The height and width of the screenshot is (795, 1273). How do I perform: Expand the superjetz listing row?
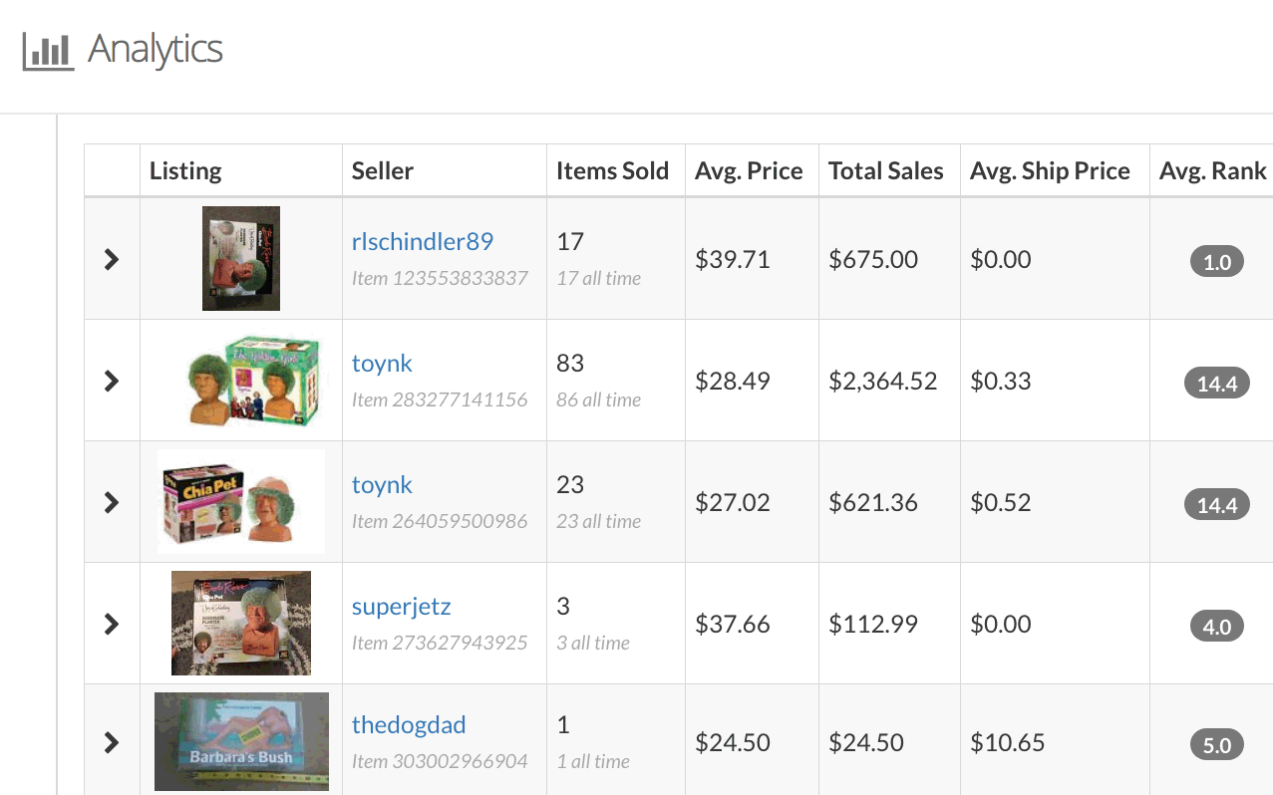112,624
